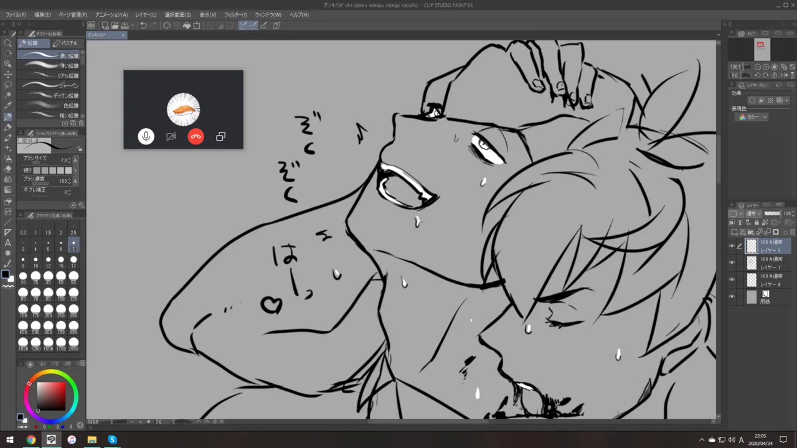Open the フィルター(I) menu

pos(235,14)
